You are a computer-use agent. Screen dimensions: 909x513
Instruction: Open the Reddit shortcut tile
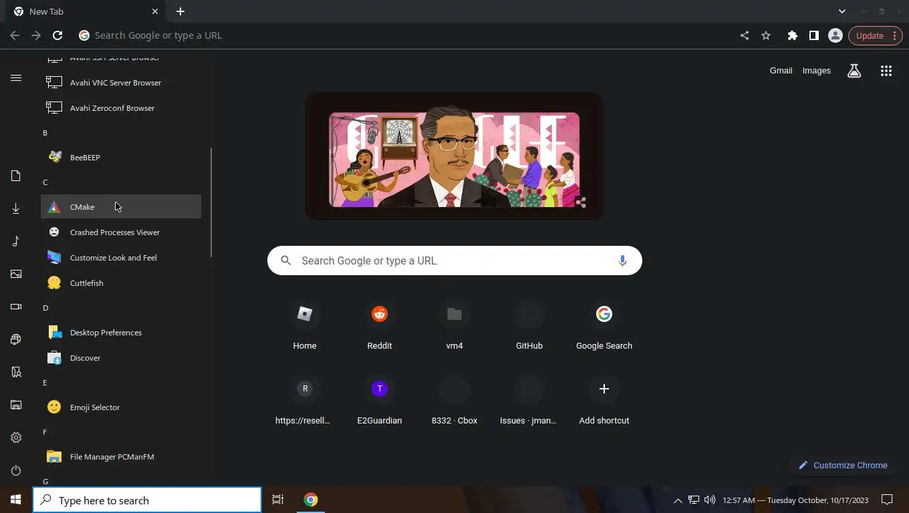tap(380, 326)
